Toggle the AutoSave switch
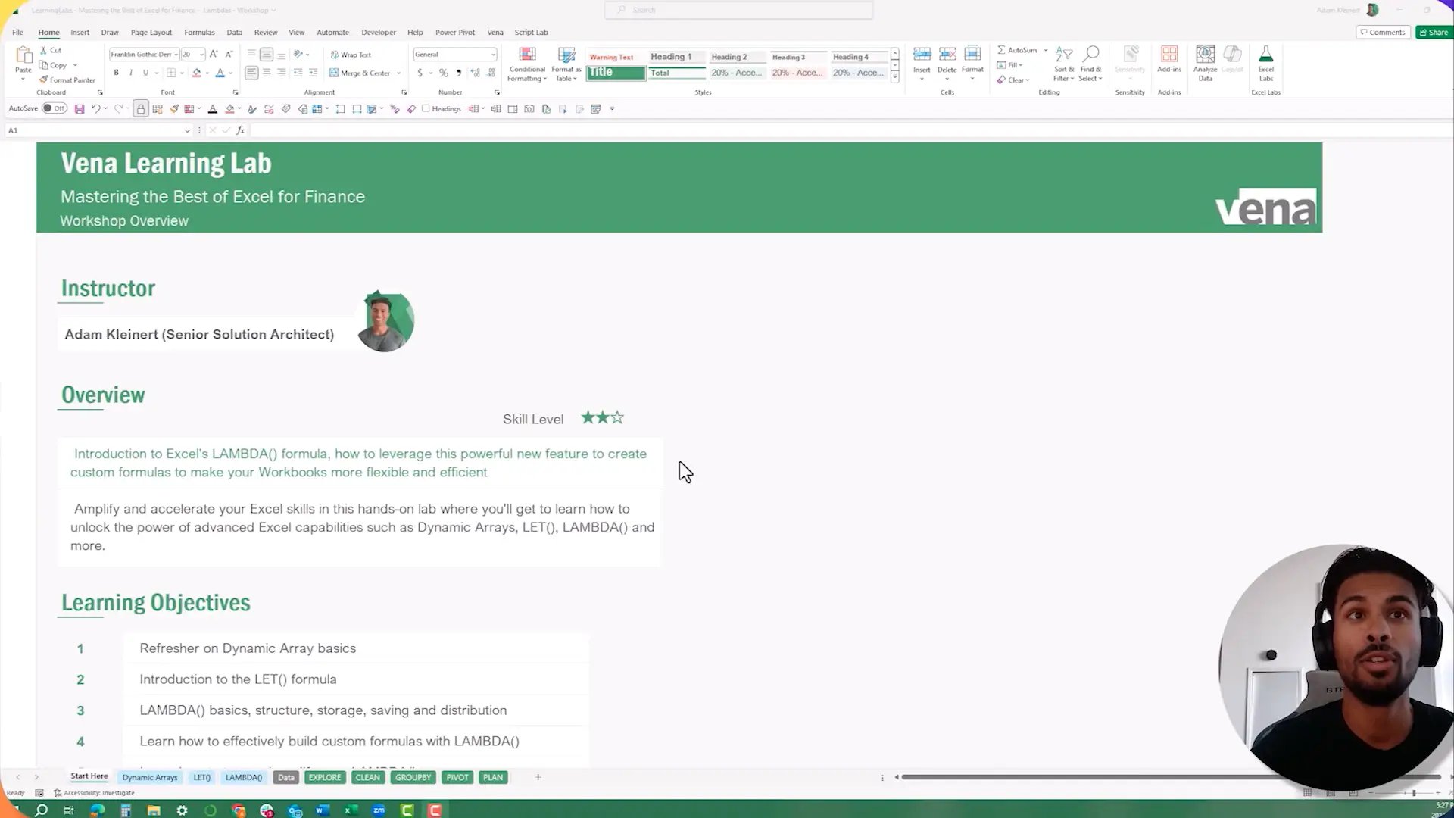The height and width of the screenshot is (818, 1454). 54,108
